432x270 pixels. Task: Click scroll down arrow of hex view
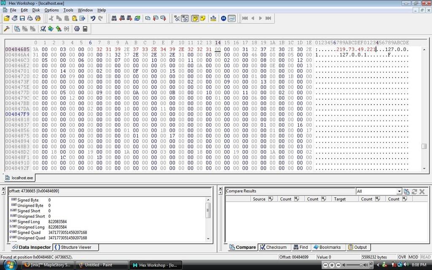(424, 168)
